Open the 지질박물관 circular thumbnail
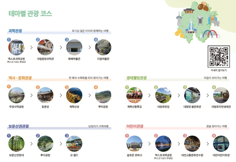The width and height of the screenshot is (236, 162). [x=103, y=48]
